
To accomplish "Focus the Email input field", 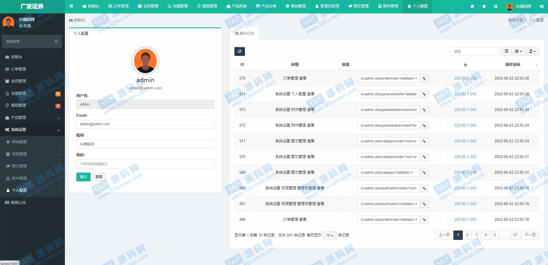I will 145,124.
